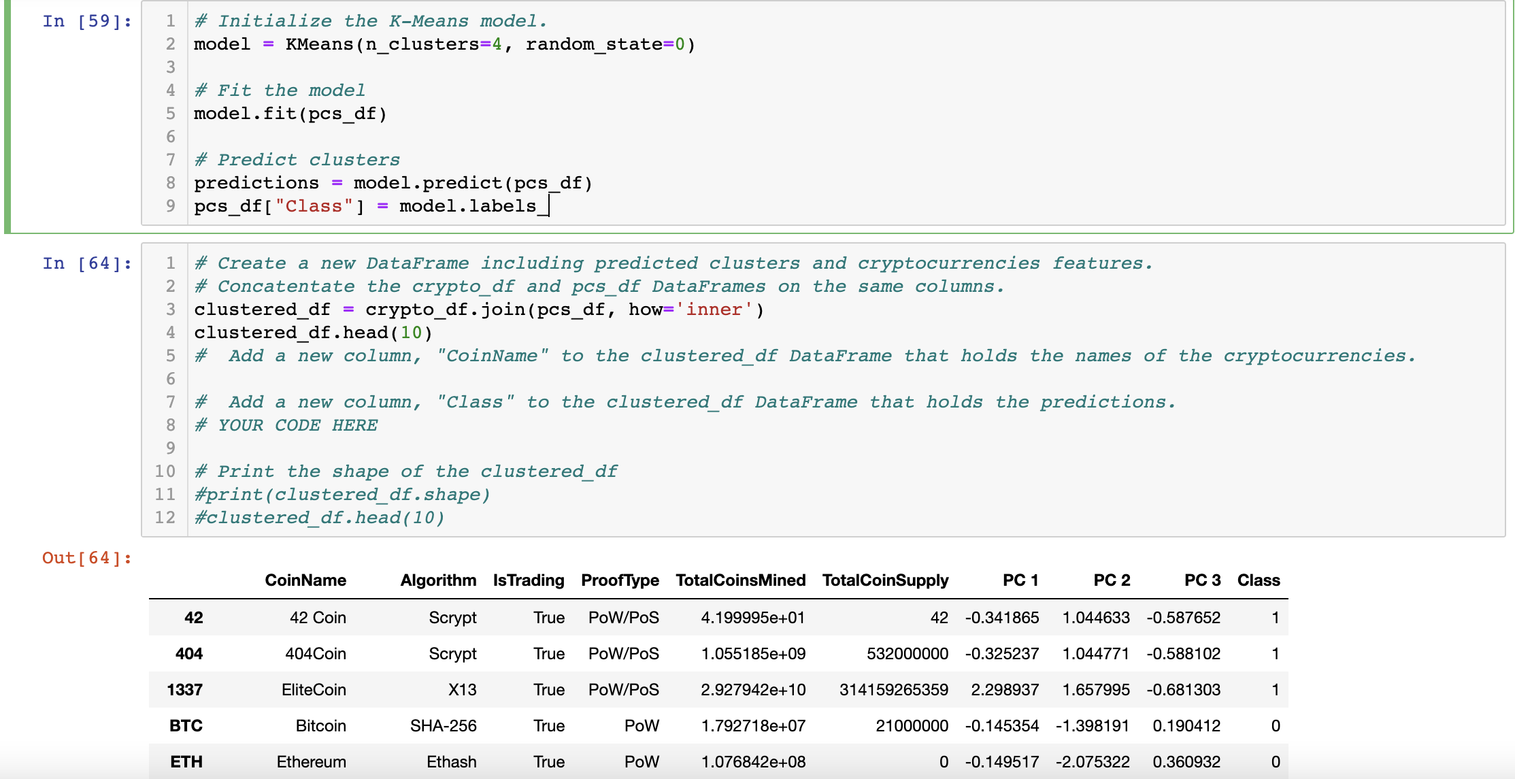Click the Class column header

click(1259, 580)
